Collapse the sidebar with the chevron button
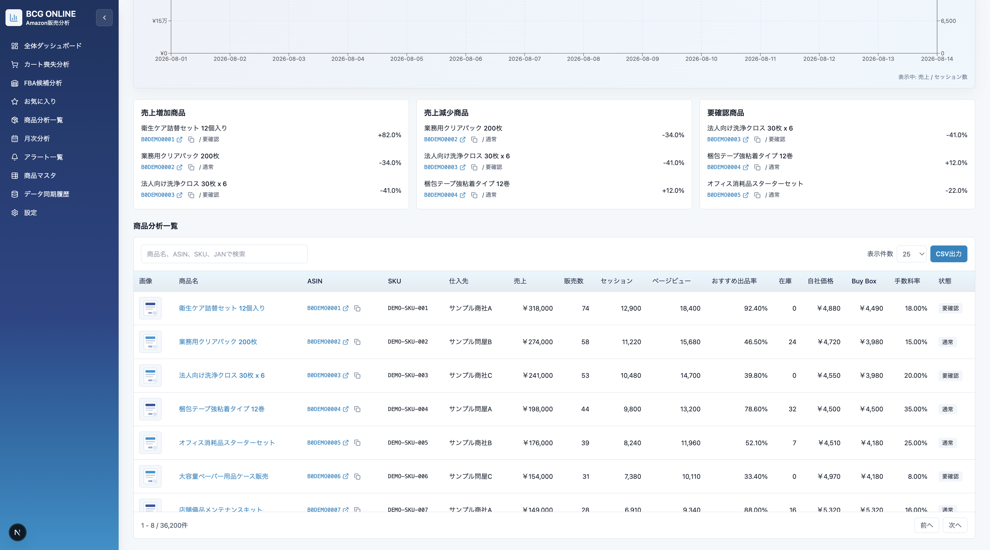The image size is (990, 550). tap(104, 18)
